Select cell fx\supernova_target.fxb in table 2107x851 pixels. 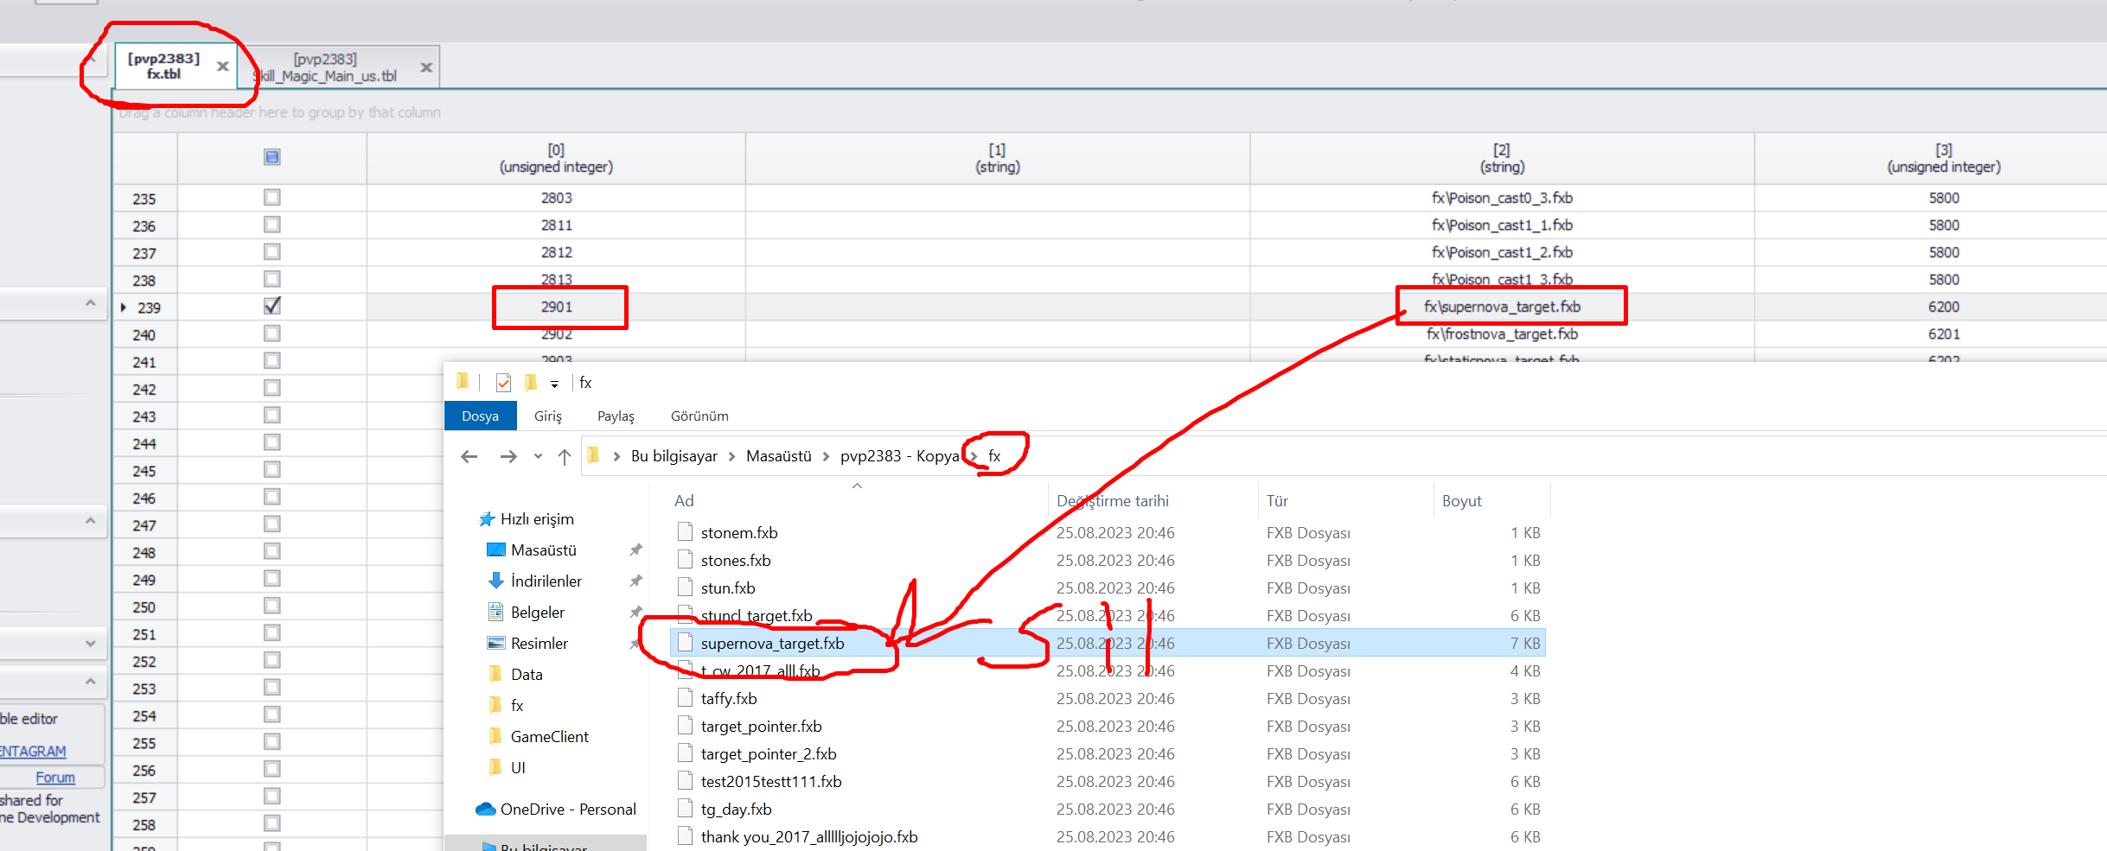[1502, 307]
